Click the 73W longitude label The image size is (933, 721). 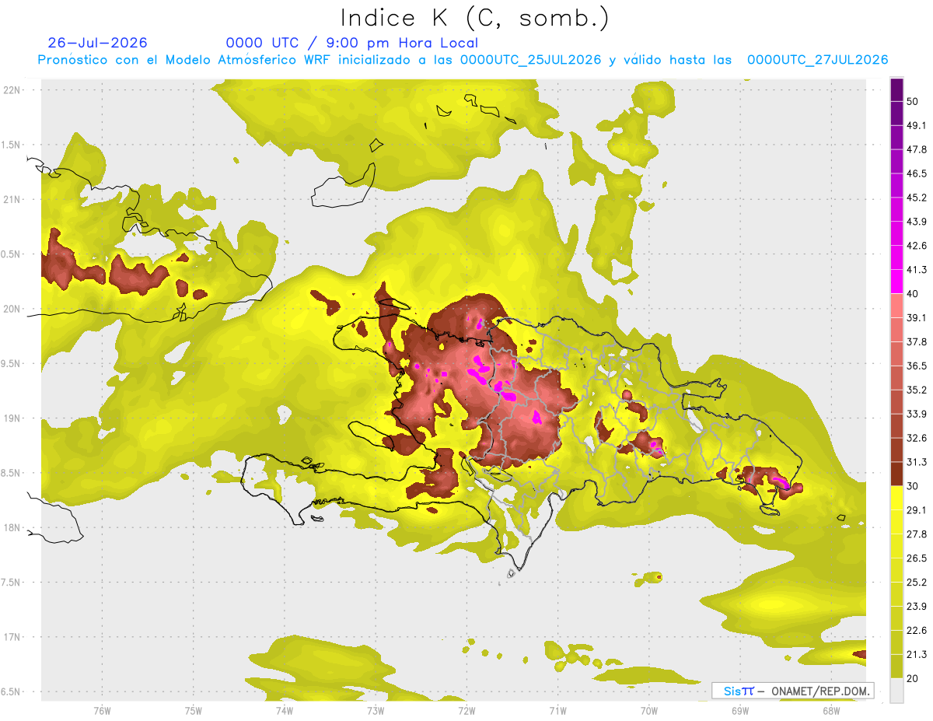tap(376, 710)
